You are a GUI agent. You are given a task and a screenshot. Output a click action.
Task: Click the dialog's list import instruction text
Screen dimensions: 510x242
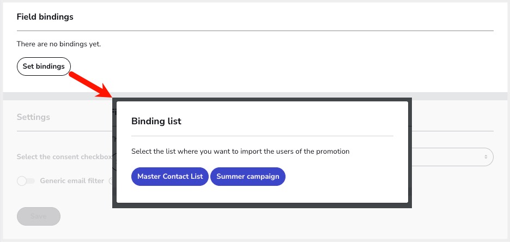click(x=240, y=151)
